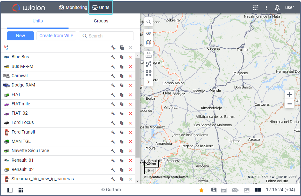Screen dimensions: 301x196
Task: Switch to the Groups sub-tab
Action: click(x=101, y=21)
